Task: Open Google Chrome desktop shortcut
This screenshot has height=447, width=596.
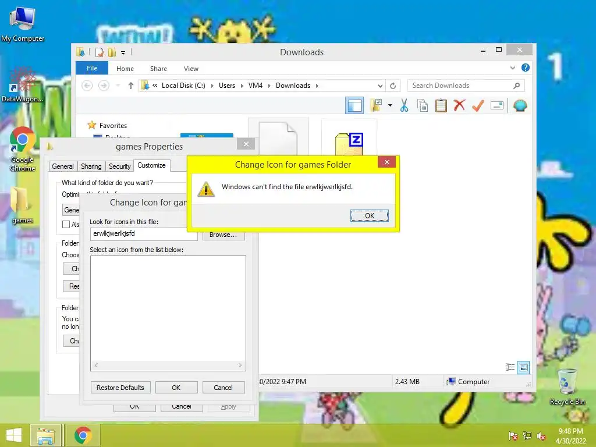Action: tap(23, 150)
